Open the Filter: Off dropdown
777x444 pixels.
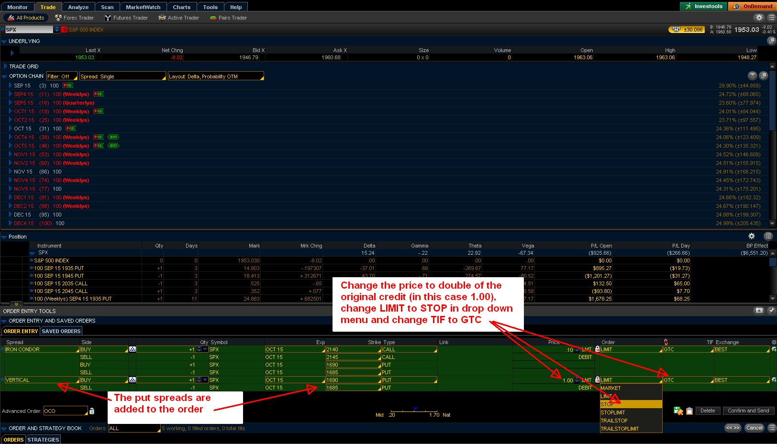pyautogui.click(x=62, y=76)
